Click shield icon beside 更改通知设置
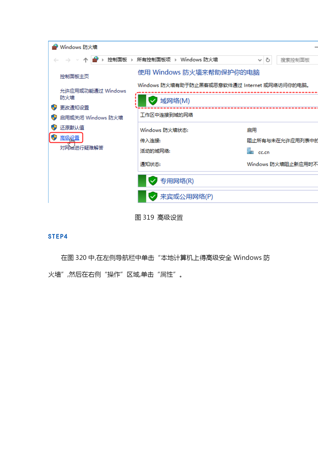Viewport: 318px width, 450px height. point(54,107)
